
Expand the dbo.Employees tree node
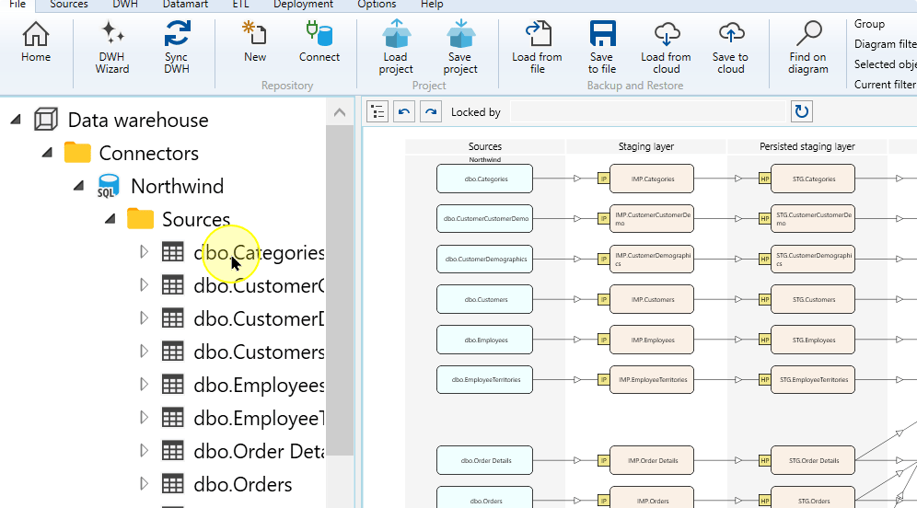coord(144,384)
